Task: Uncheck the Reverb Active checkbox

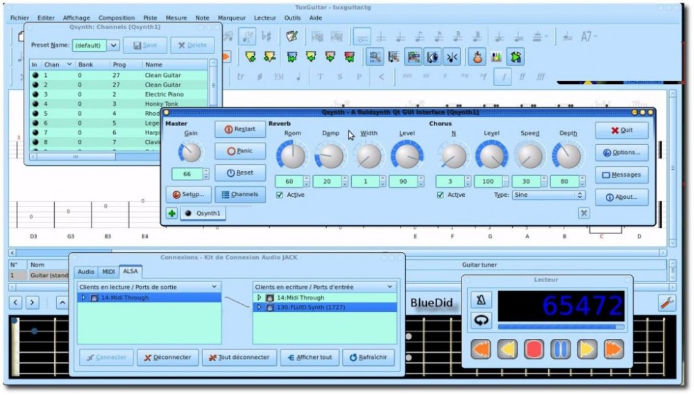Action: [x=279, y=195]
